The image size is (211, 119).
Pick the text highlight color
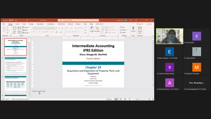[x=57, y=32]
